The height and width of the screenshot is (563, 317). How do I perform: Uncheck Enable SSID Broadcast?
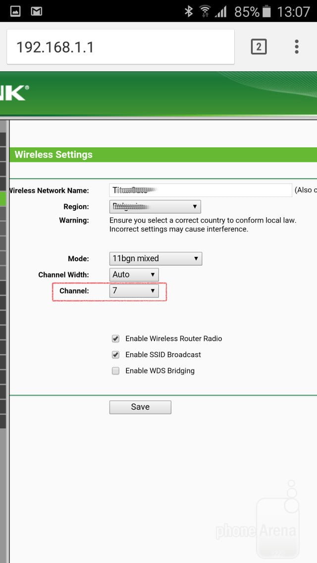115,355
